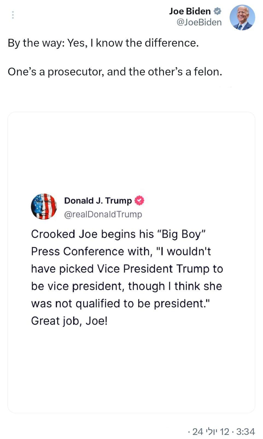Viewport: 263px width, 439px height.
Task: Click the flag-painted Trump profile picture
Action: tap(44, 206)
